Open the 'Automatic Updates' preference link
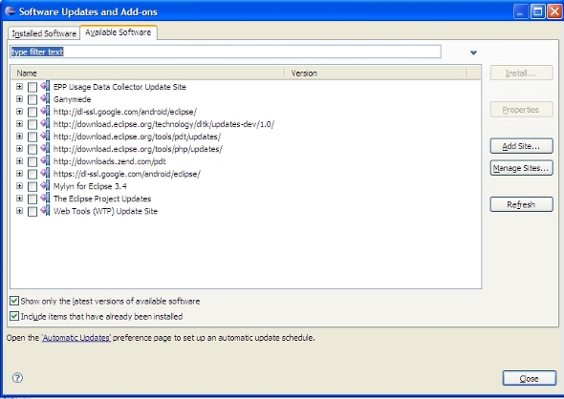 click(x=76, y=338)
